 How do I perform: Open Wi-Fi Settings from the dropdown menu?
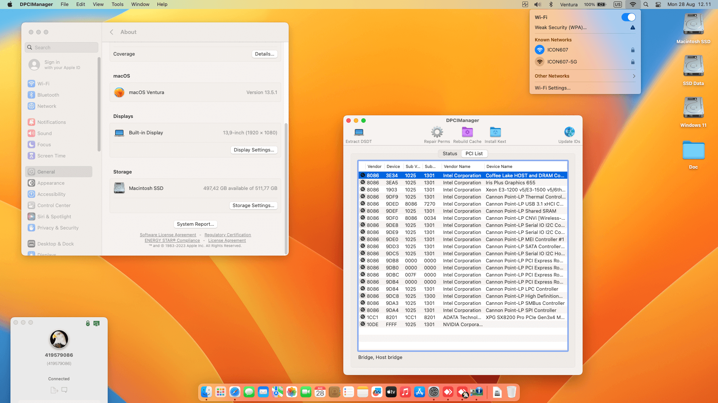[553, 88]
